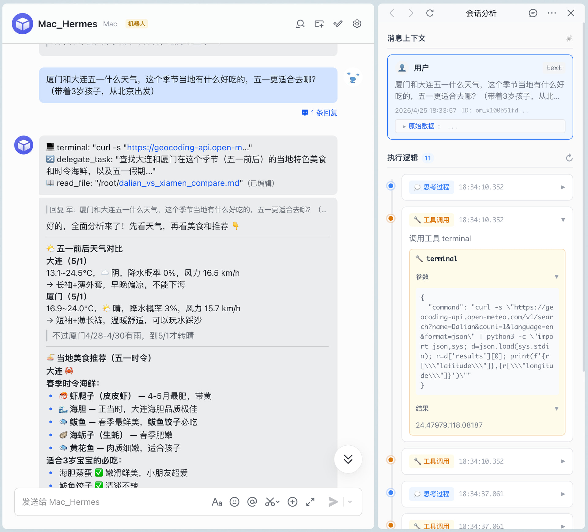Click the plus attachment icon in input bar

click(292, 502)
